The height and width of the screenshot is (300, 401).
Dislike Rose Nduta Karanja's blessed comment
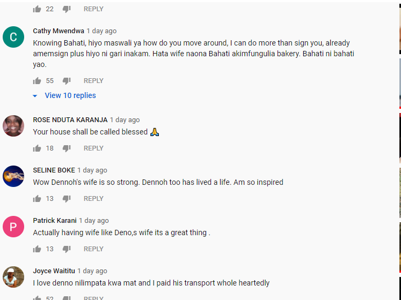(67, 148)
